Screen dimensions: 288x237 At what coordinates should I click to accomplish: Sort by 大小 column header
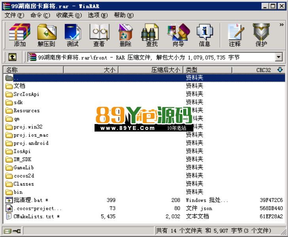(91, 70)
